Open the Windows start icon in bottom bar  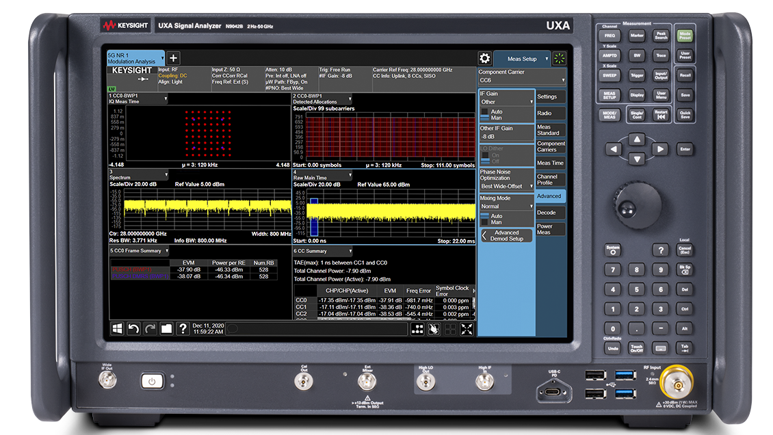118,328
